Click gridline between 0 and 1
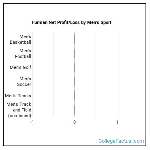Screen dimensions: 150x150 (x=96, y=75)
